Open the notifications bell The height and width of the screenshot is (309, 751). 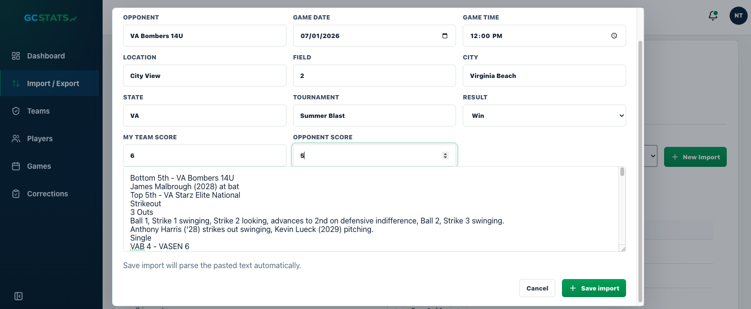(713, 16)
